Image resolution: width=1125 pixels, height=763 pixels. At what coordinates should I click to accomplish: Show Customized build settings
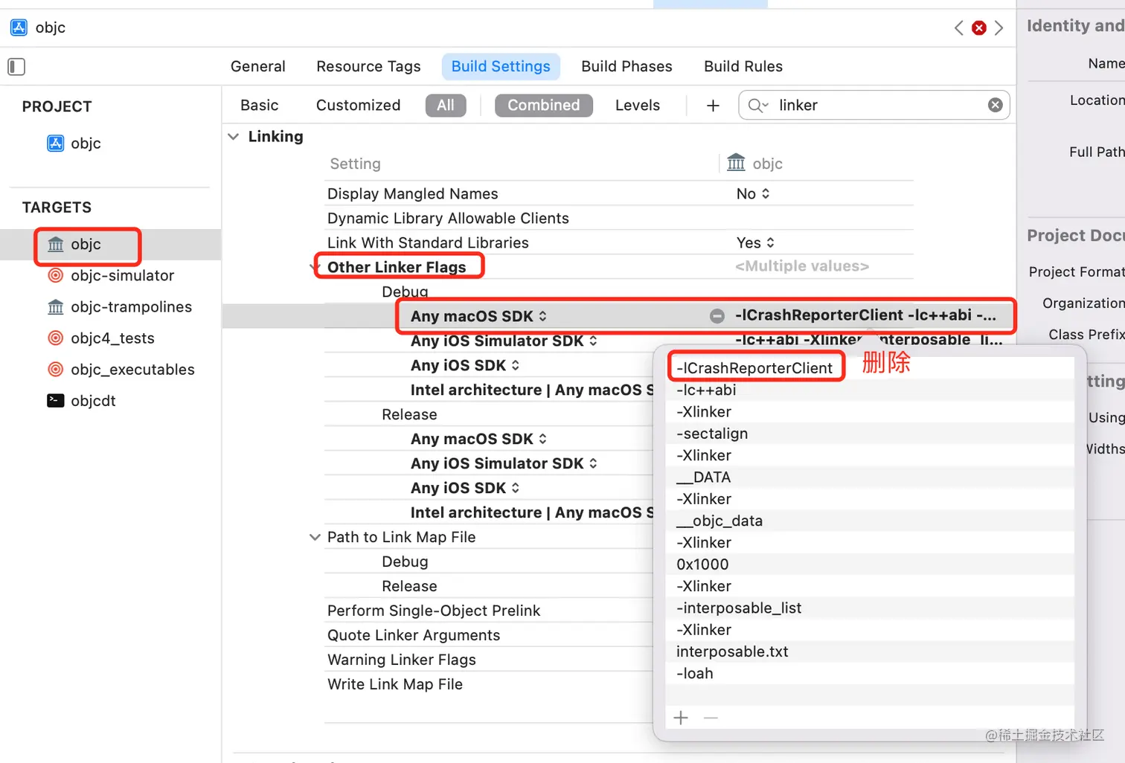pyautogui.click(x=358, y=106)
